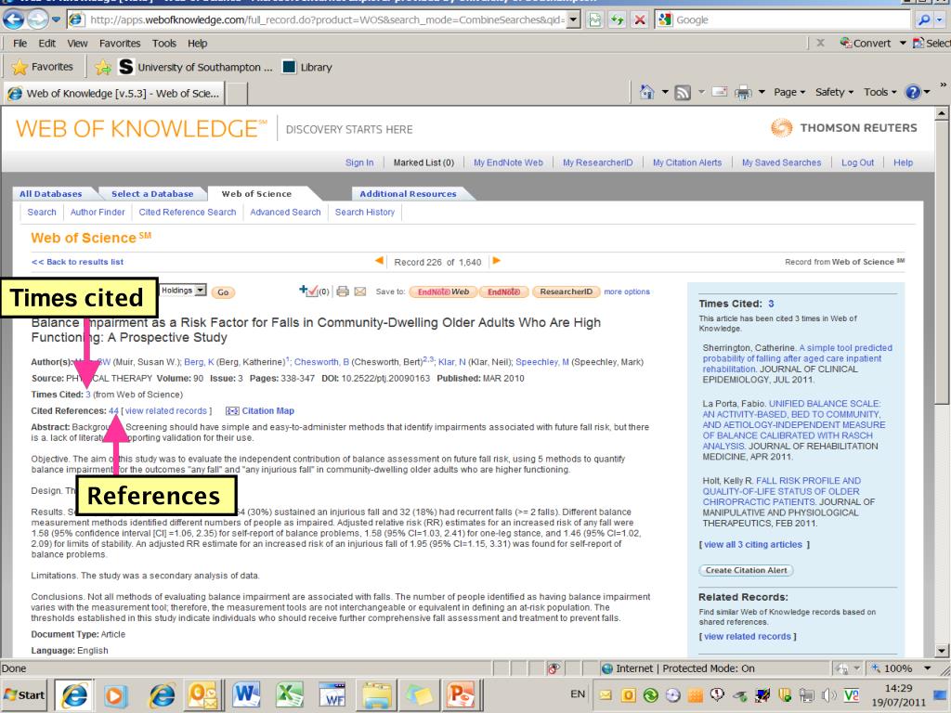951x713 pixels.
Task: Switch to the Select a Database tab
Action: pos(152,193)
